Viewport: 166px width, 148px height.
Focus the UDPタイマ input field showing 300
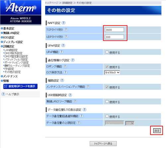115,37
